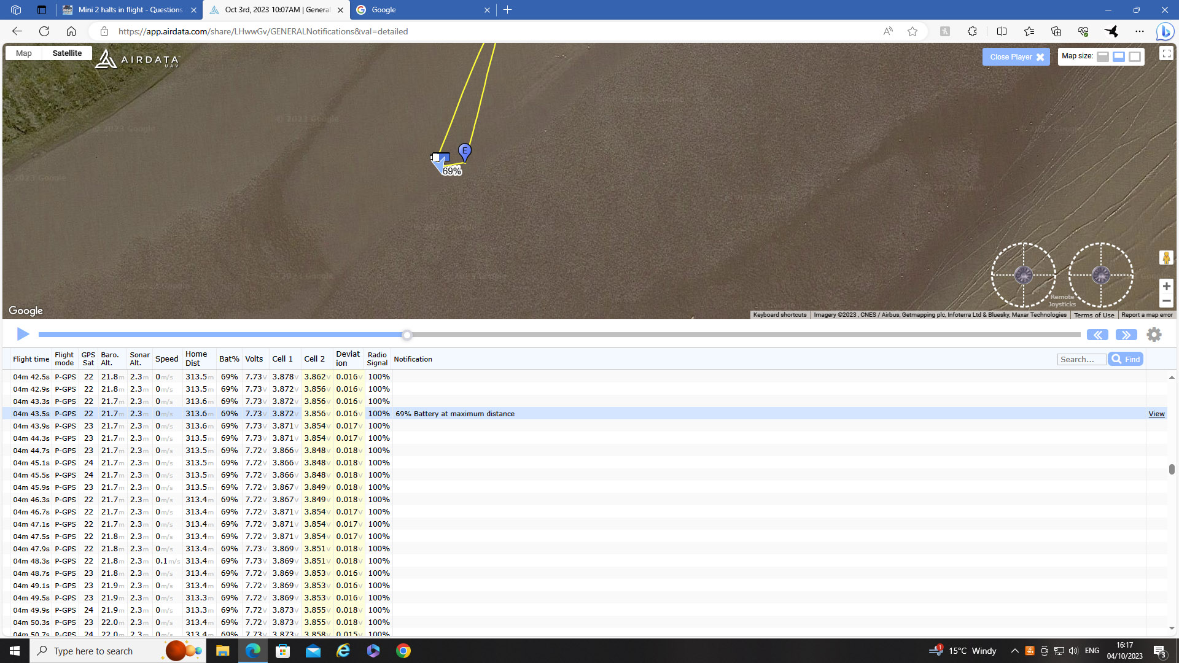Open player settings gear icon

pyautogui.click(x=1154, y=335)
